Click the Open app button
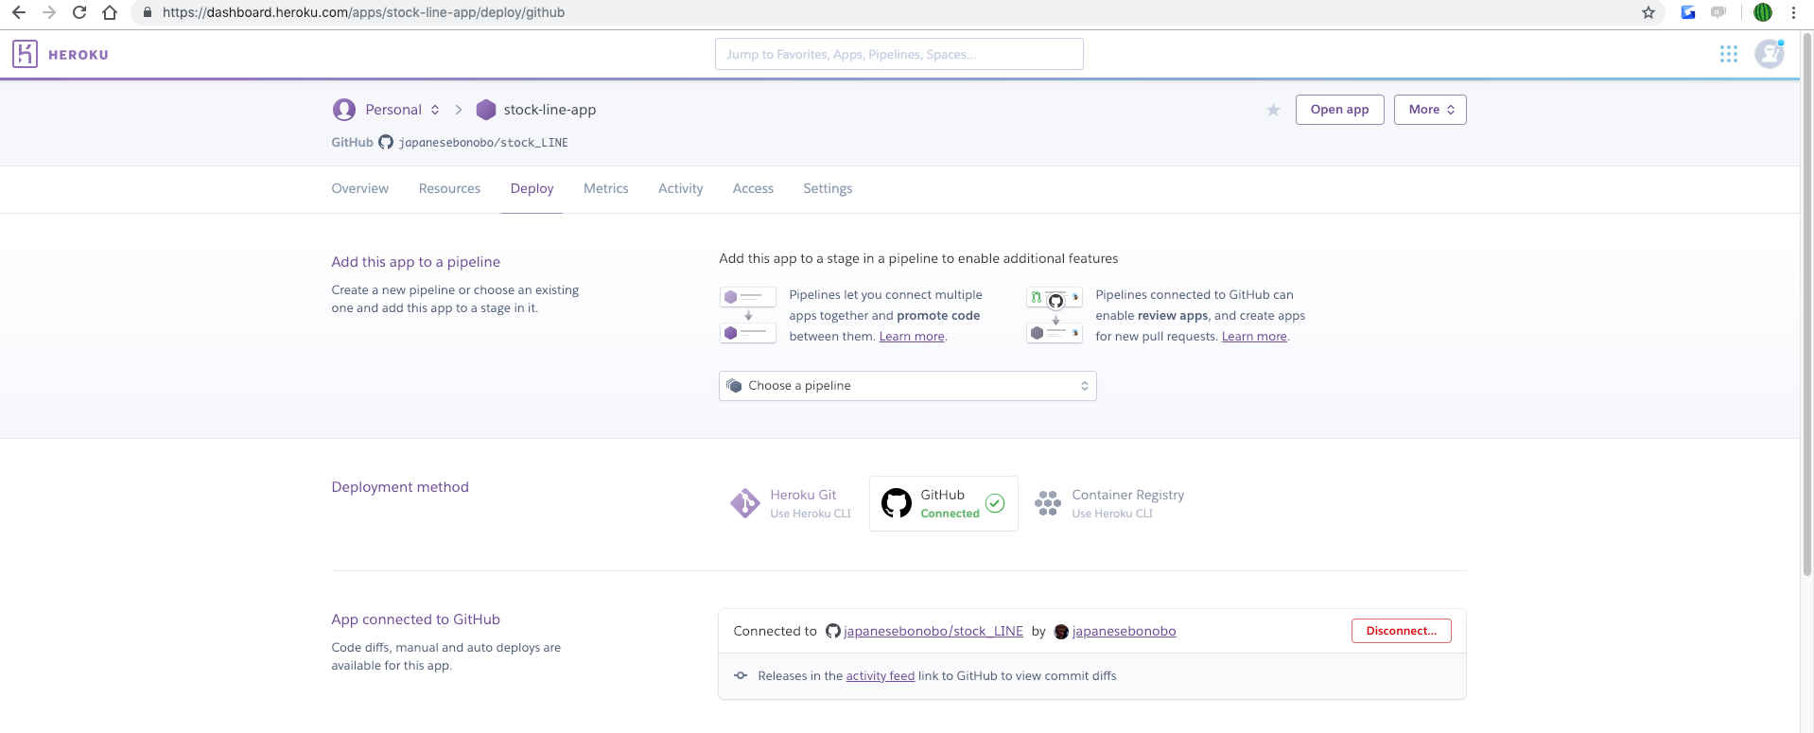The width and height of the screenshot is (1814, 733). tap(1339, 110)
